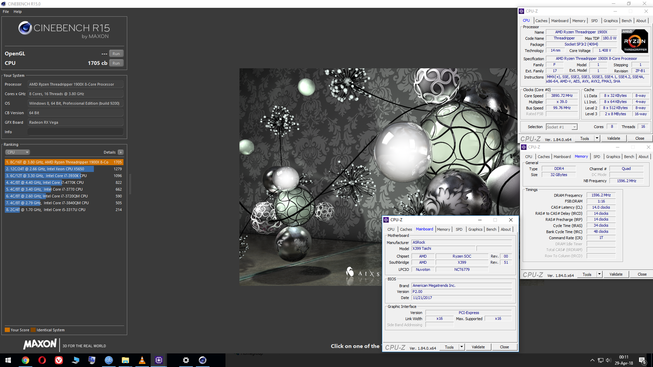Click the X399 Taichi model field
653x367 pixels.
[x=443, y=248]
